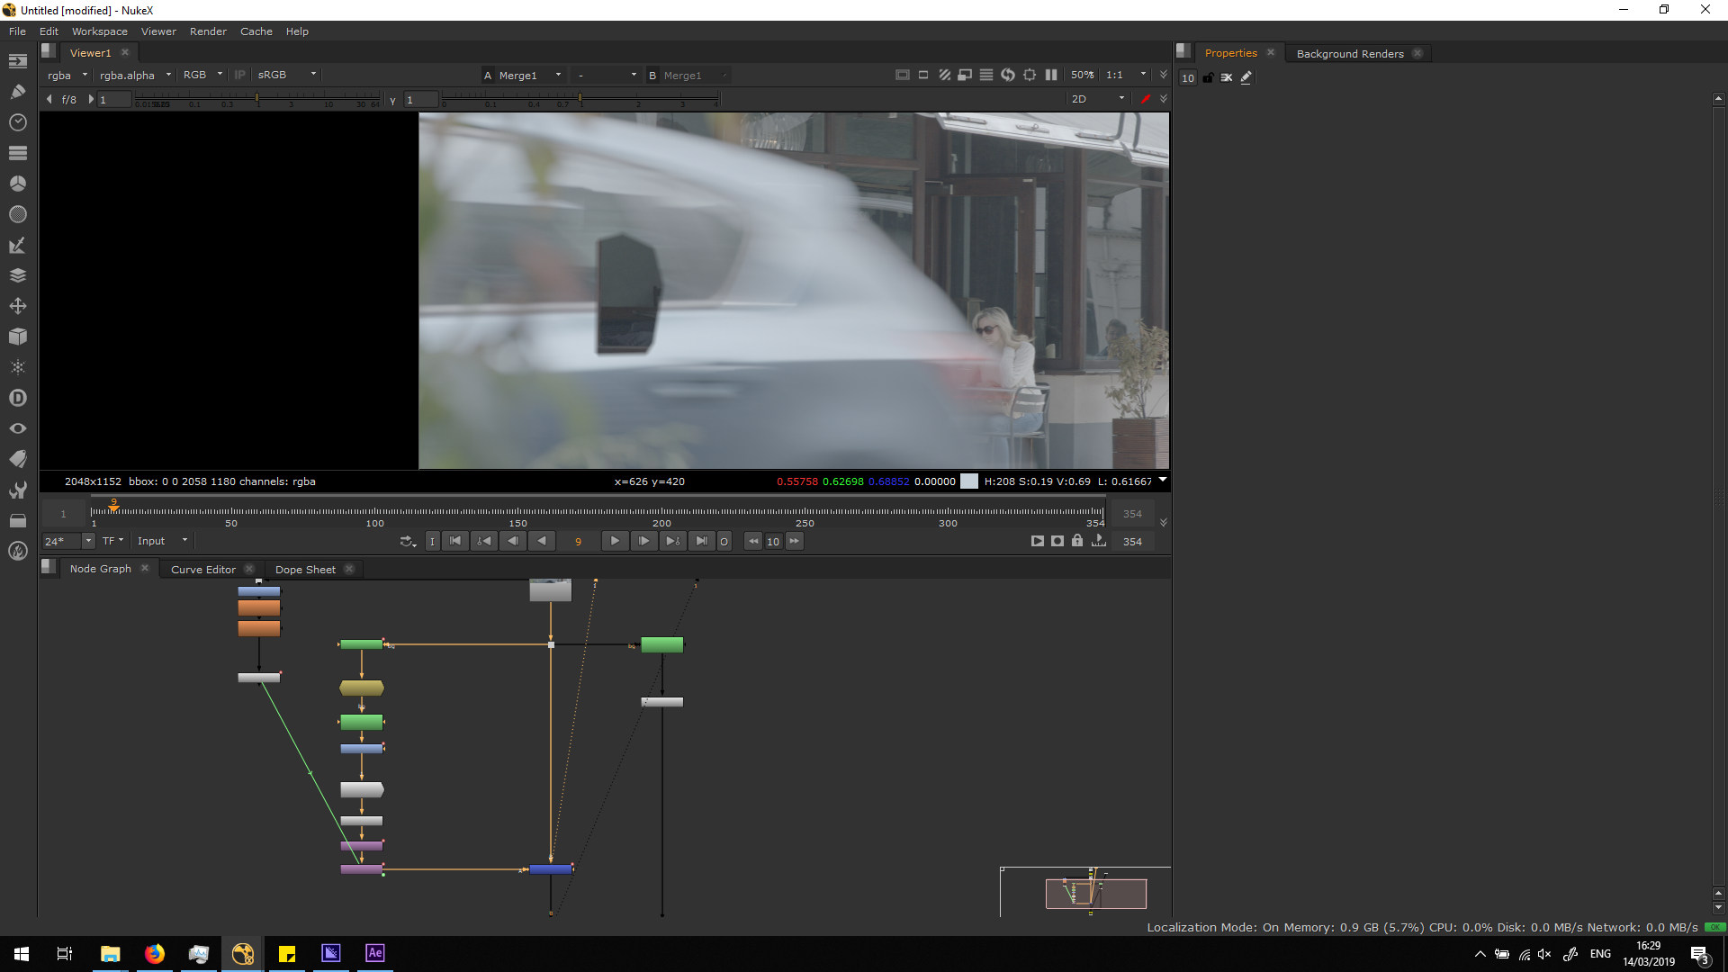The width and height of the screenshot is (1728, 972).
Task: Click the gain slider in viewer
Action: coord(256,99)
